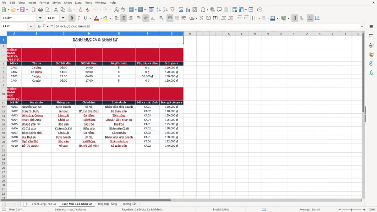Select row header 12
The width and height of the screenshot is (377, 212).
pos(3,107)
